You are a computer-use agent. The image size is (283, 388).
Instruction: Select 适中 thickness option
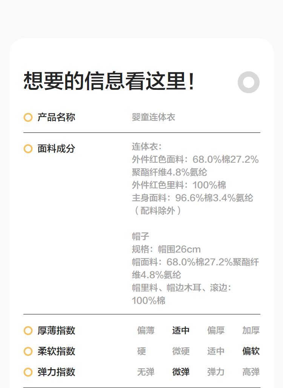pos(181,331)
